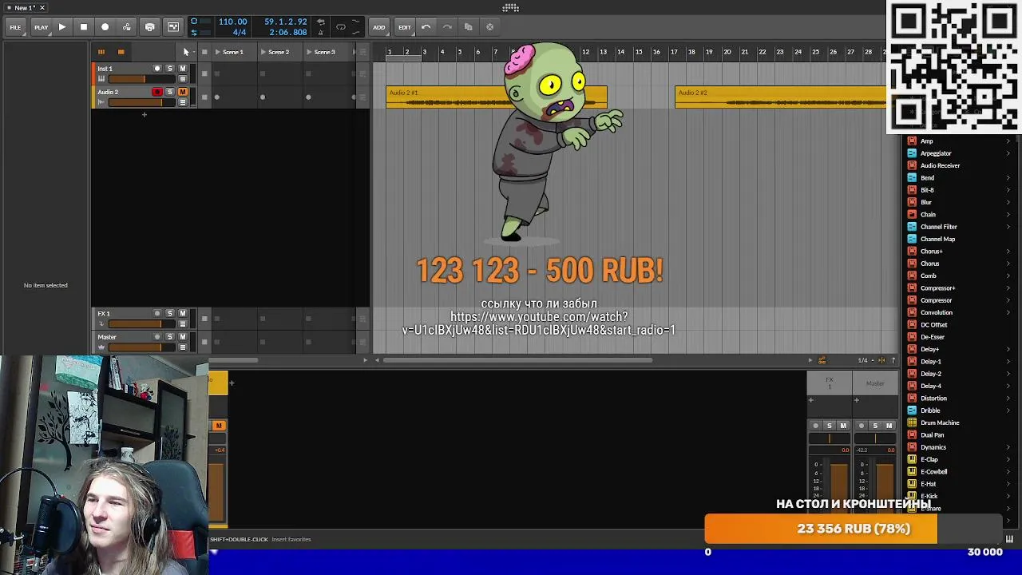Arm record on Inst 1 track
This screenshot has width=1022, height=575.
pyautogui.click(x=157, y=69)
